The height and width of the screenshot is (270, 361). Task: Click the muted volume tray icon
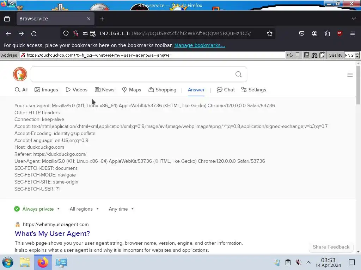[x=298, y=262]
